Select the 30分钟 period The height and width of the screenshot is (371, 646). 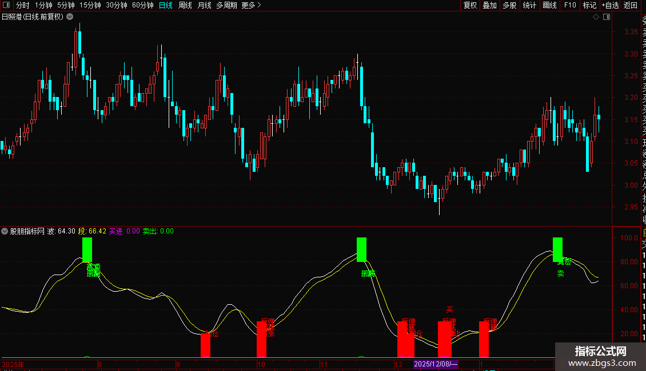tap(117, 5)
